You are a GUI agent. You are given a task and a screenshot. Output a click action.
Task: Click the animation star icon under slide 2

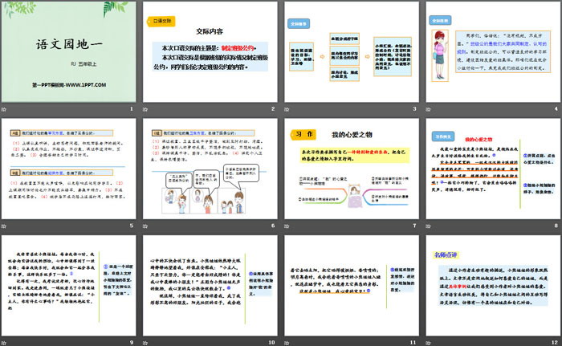pos(145,109)
